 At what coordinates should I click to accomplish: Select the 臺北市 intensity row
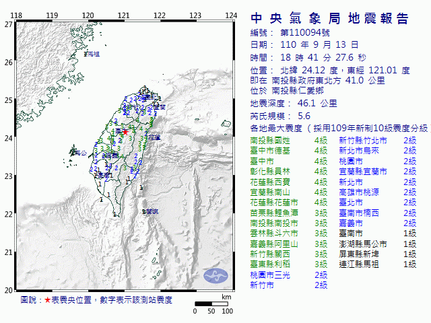pyautogui.click(x=378, y=203)
